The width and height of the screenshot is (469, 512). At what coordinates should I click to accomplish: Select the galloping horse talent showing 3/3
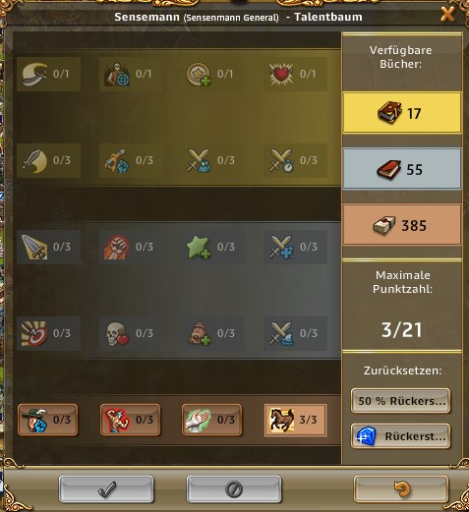(x=295, y=420)
